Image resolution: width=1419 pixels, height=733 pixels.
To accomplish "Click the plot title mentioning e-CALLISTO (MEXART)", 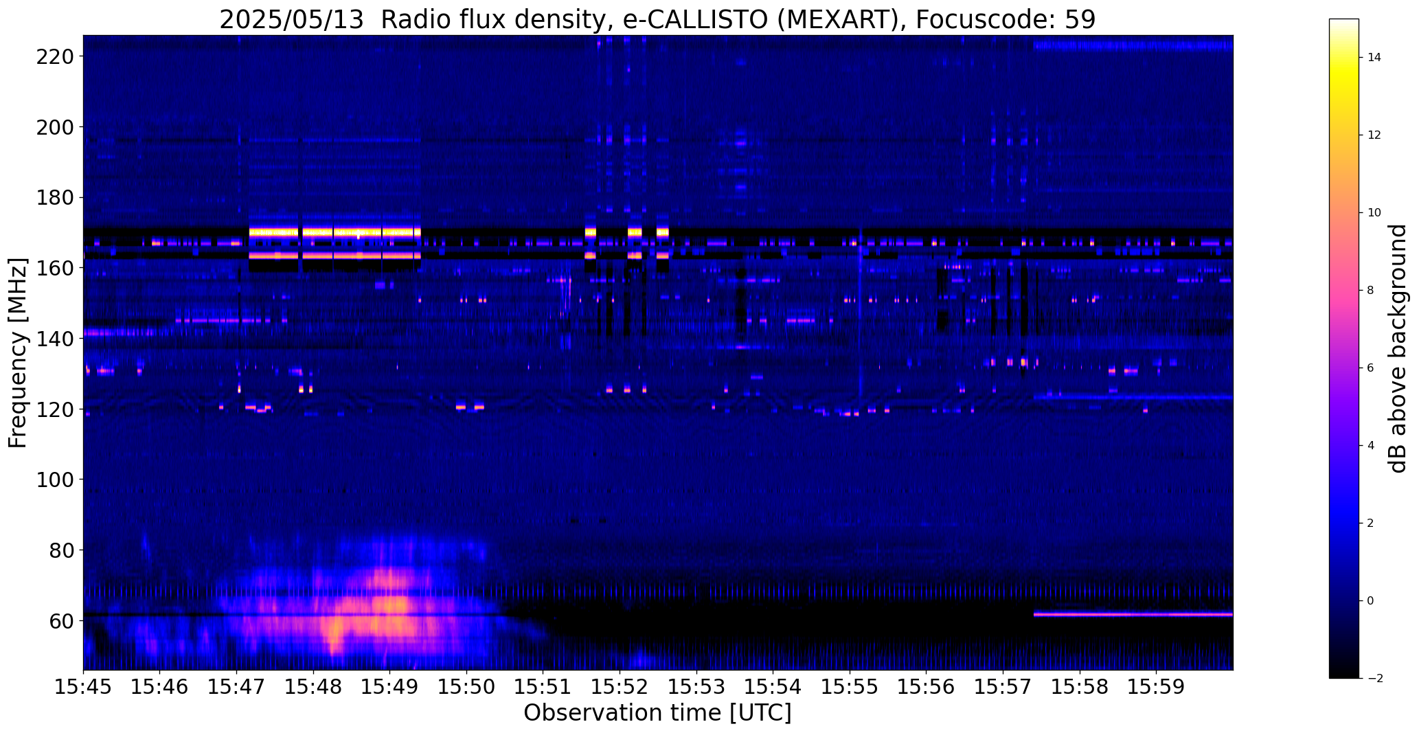I will pyautogui.click(x=657, y=20).
